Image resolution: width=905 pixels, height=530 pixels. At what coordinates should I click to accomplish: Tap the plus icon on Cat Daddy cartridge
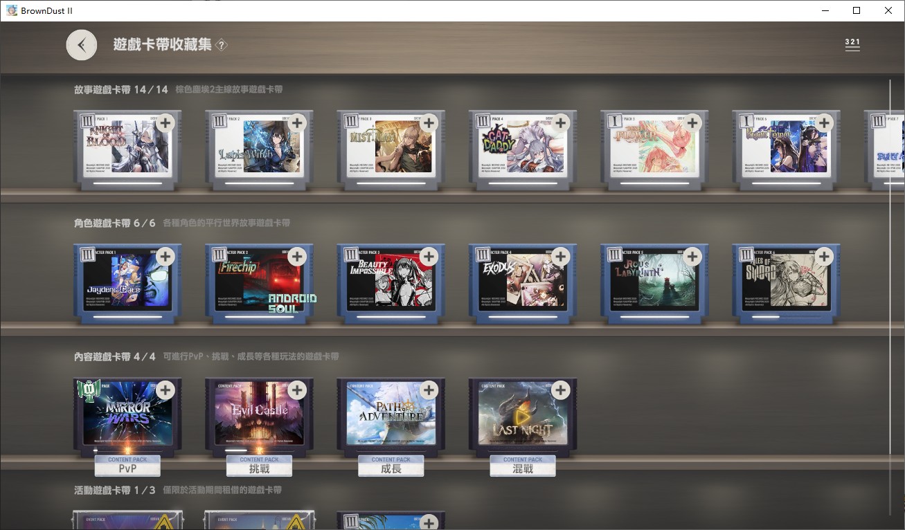click(x=560, y=123)
